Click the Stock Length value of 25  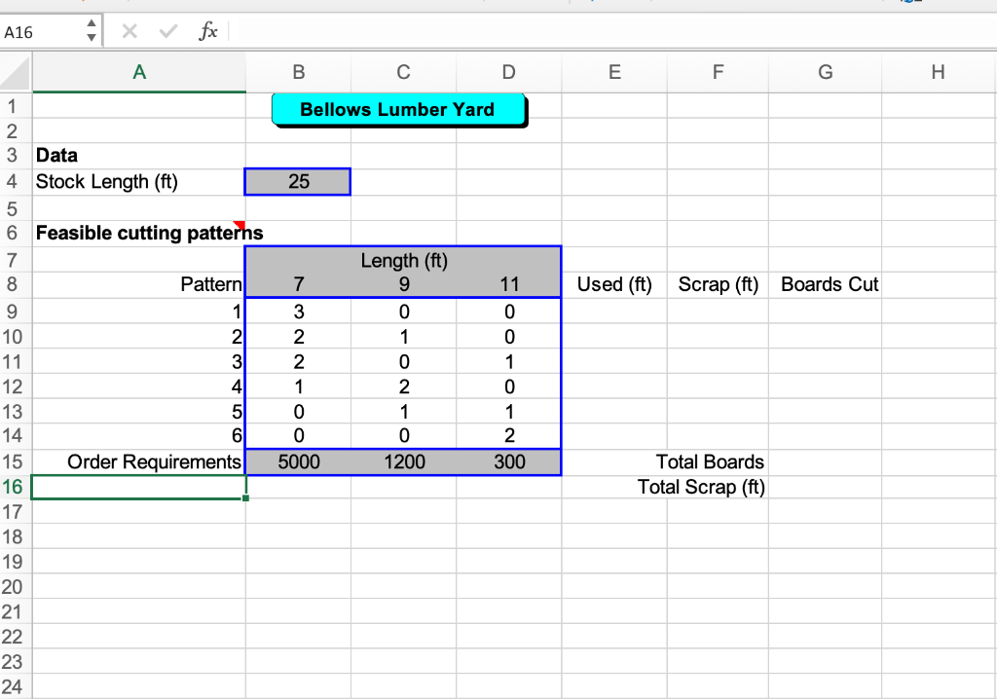298,181
